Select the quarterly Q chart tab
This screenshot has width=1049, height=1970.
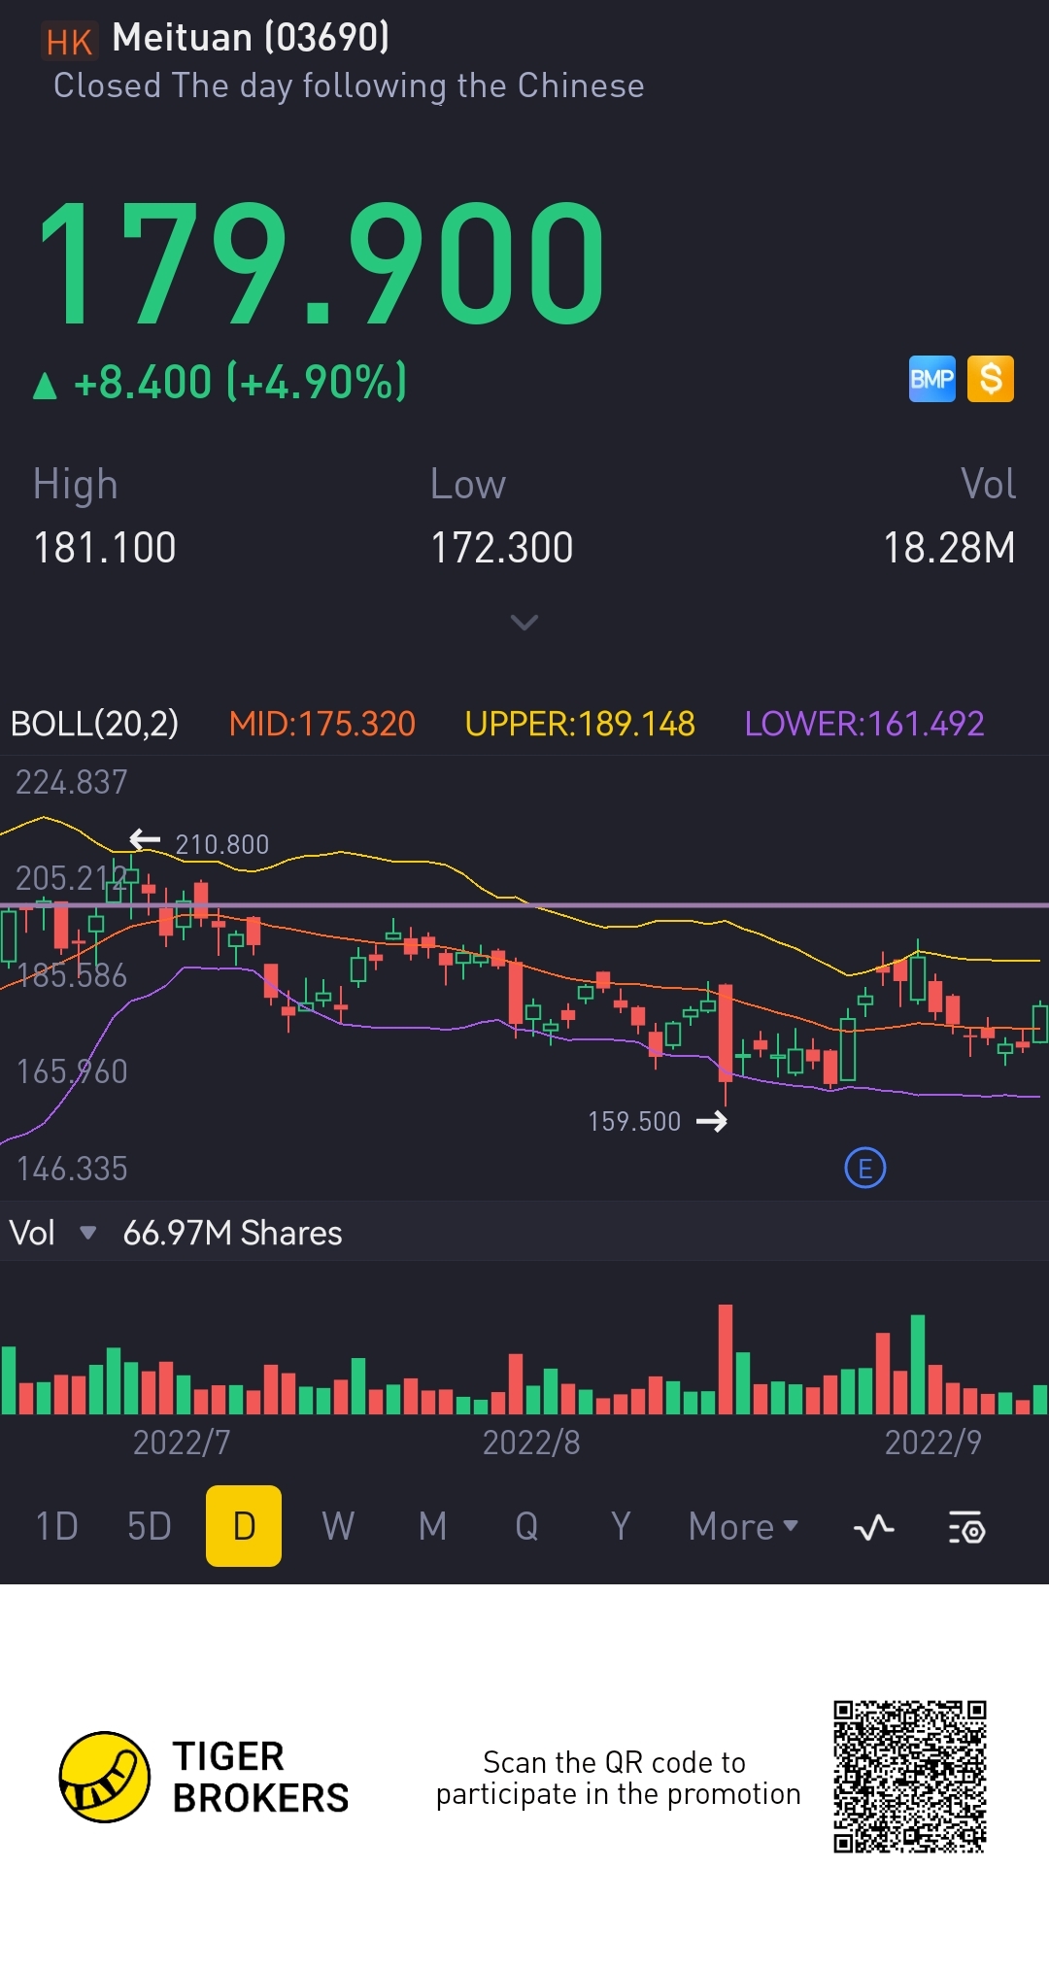pyautogui.click(x=526, y=1527)
